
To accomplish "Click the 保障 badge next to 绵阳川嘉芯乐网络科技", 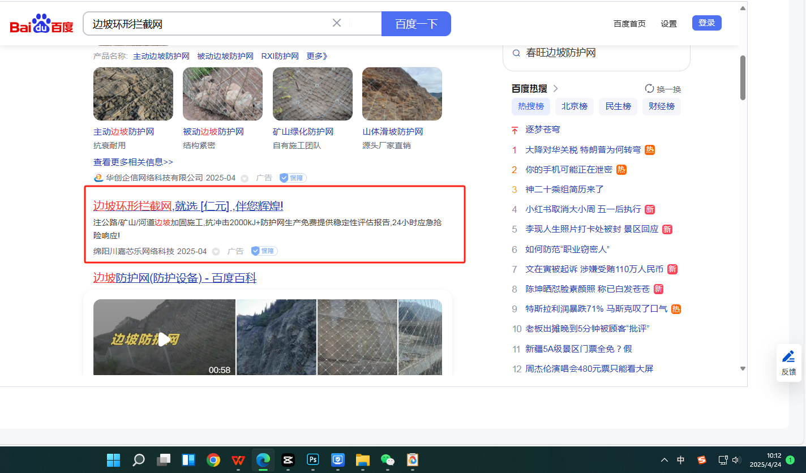I will tap(264, 251).
